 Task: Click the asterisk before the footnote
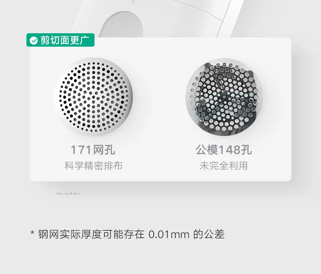pos(32,233)
